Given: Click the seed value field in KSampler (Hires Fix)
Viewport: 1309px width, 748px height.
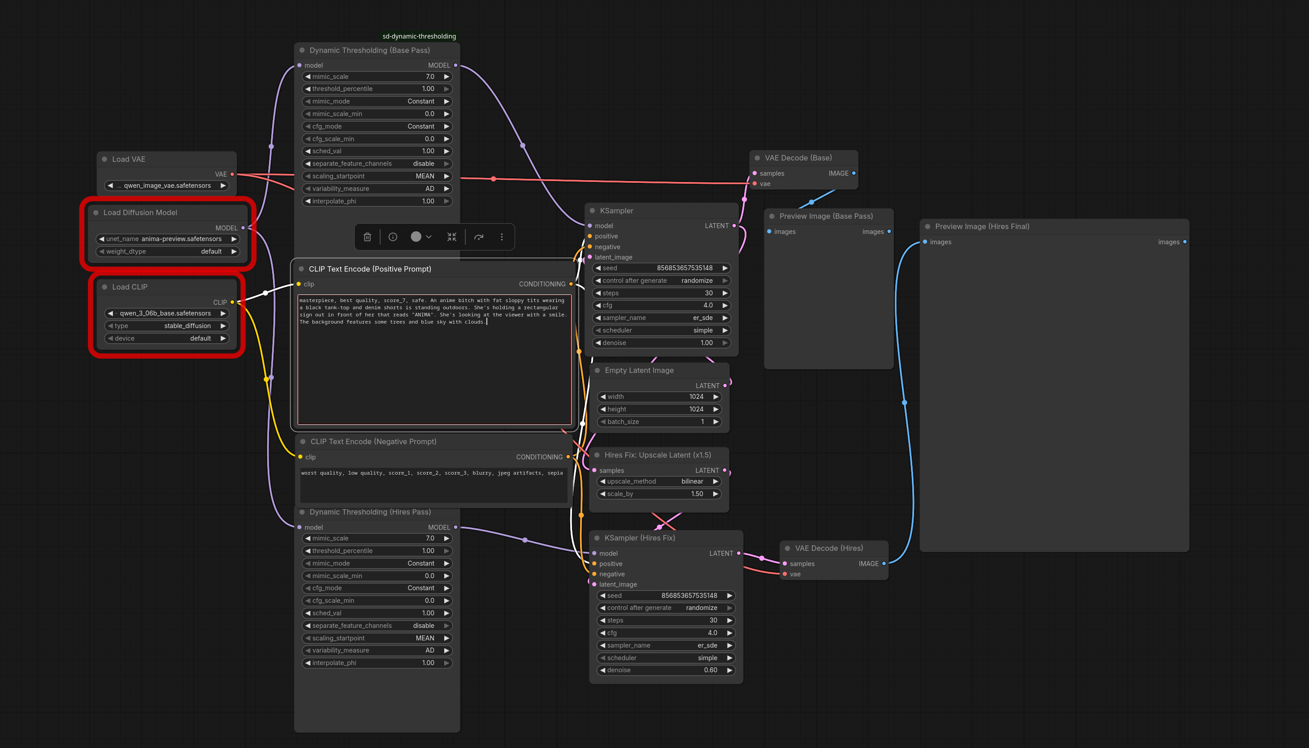Looking at the screenshot, I should 666,596.
